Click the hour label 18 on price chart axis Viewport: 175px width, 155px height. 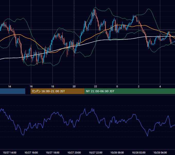coord(52,86)
